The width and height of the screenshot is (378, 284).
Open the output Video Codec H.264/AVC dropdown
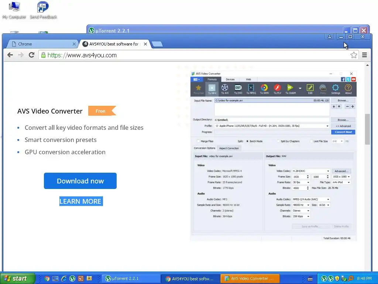pos(328,171)
